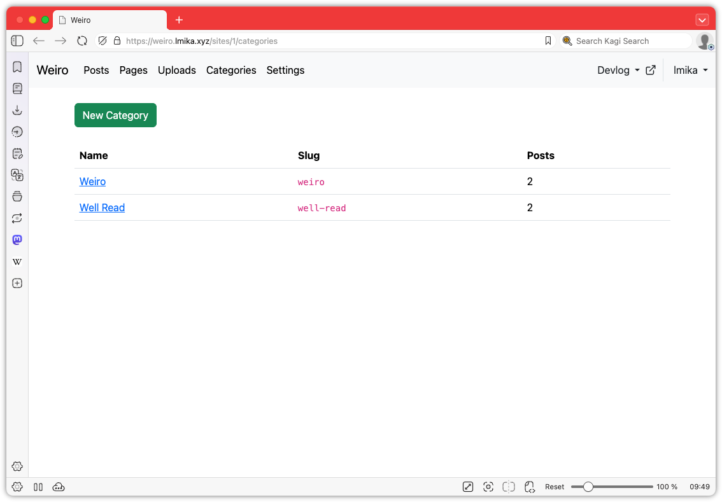Click the page zoom slider
Viewport: 722px width, 502px height.
click(x=611, y=487)
